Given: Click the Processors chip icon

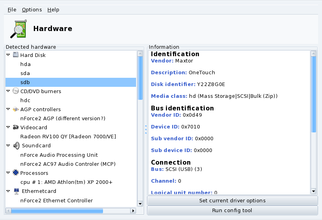Looking at the screenshot, I should (16, 173).
